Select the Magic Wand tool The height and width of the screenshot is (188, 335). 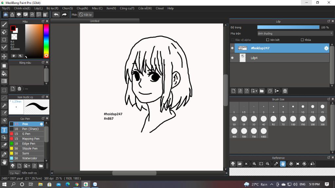click(x=4, y=105)
